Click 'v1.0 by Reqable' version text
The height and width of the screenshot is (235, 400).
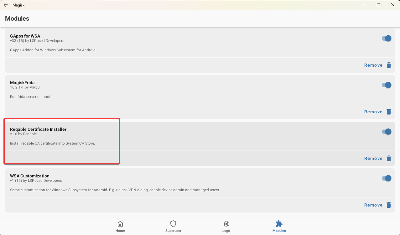tap(23, 134)
